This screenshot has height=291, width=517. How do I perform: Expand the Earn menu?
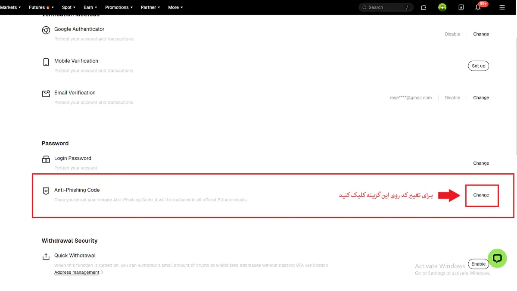(90, 7)
